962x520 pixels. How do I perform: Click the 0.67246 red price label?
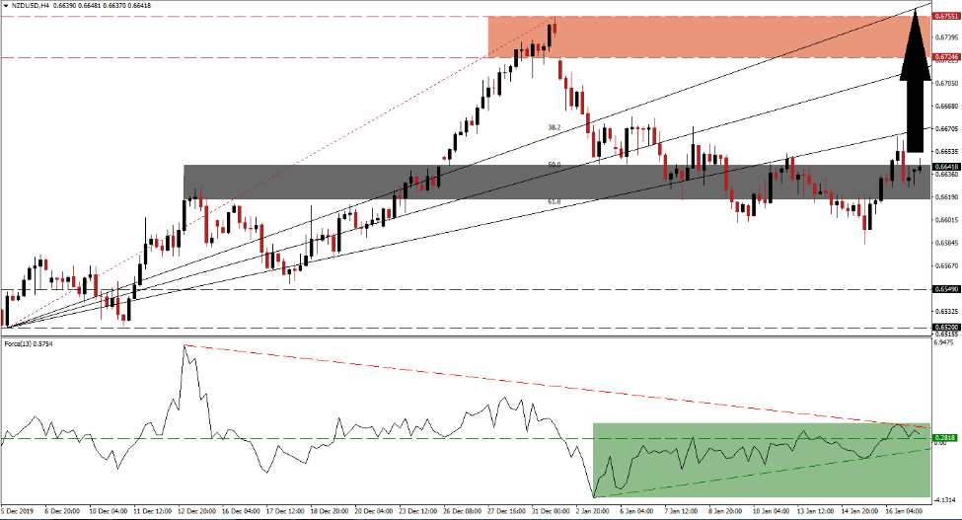pyautogui.click(x=946, y=57)
